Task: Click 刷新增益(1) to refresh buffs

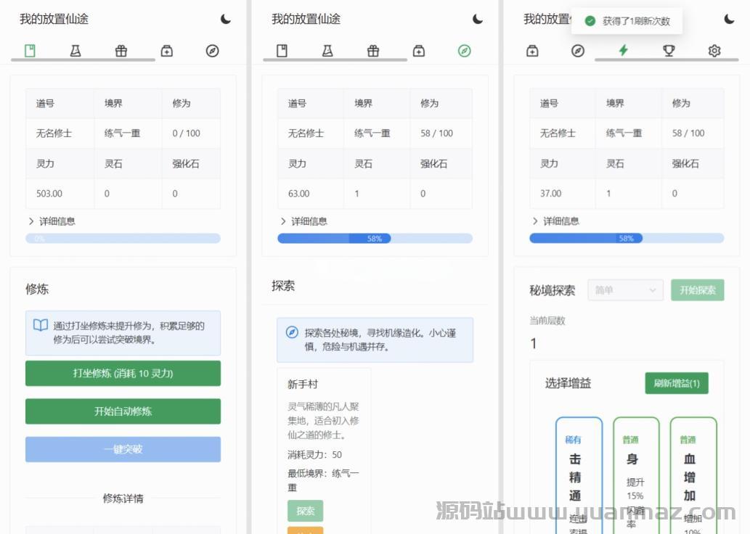Action: pos(676,383)
